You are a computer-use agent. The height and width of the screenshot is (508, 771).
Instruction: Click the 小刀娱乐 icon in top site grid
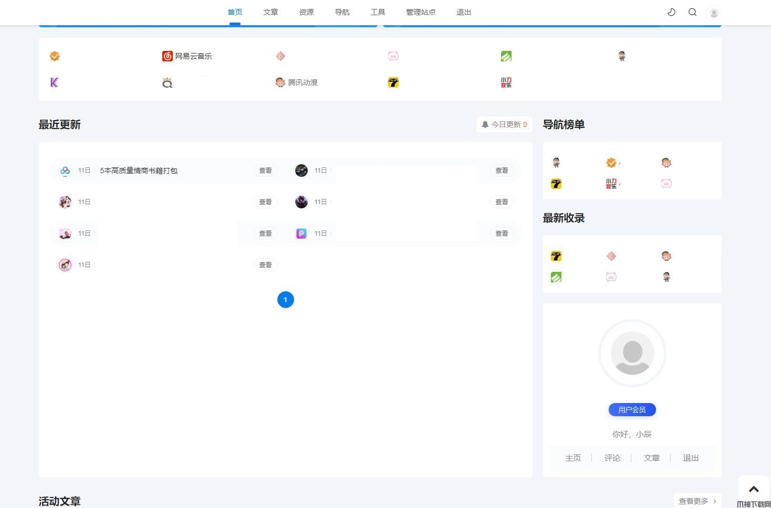[x=506, y=82]
